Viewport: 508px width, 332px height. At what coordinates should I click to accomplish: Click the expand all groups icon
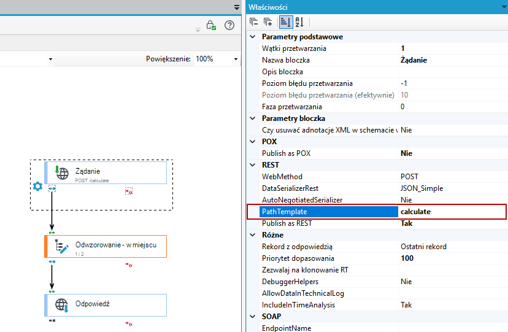[267, 22]
